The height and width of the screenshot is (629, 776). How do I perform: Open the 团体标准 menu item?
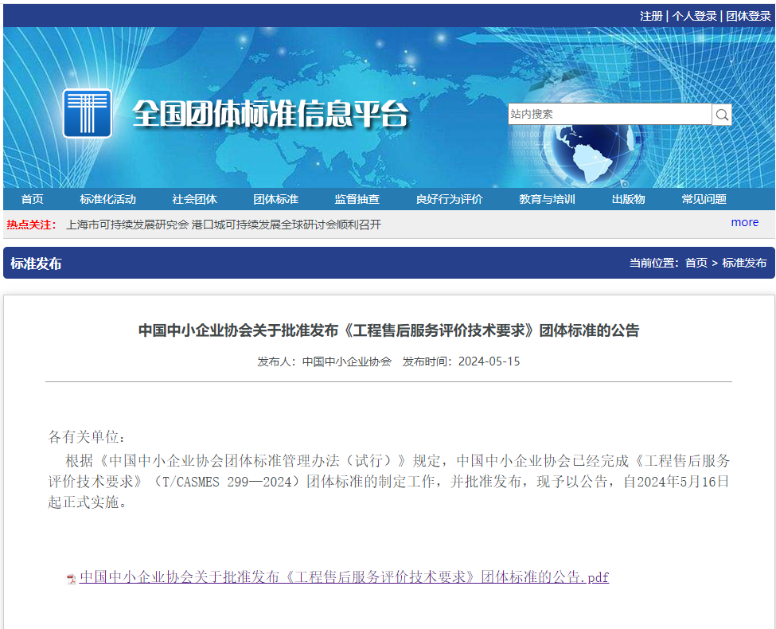(x=275, y=199)
